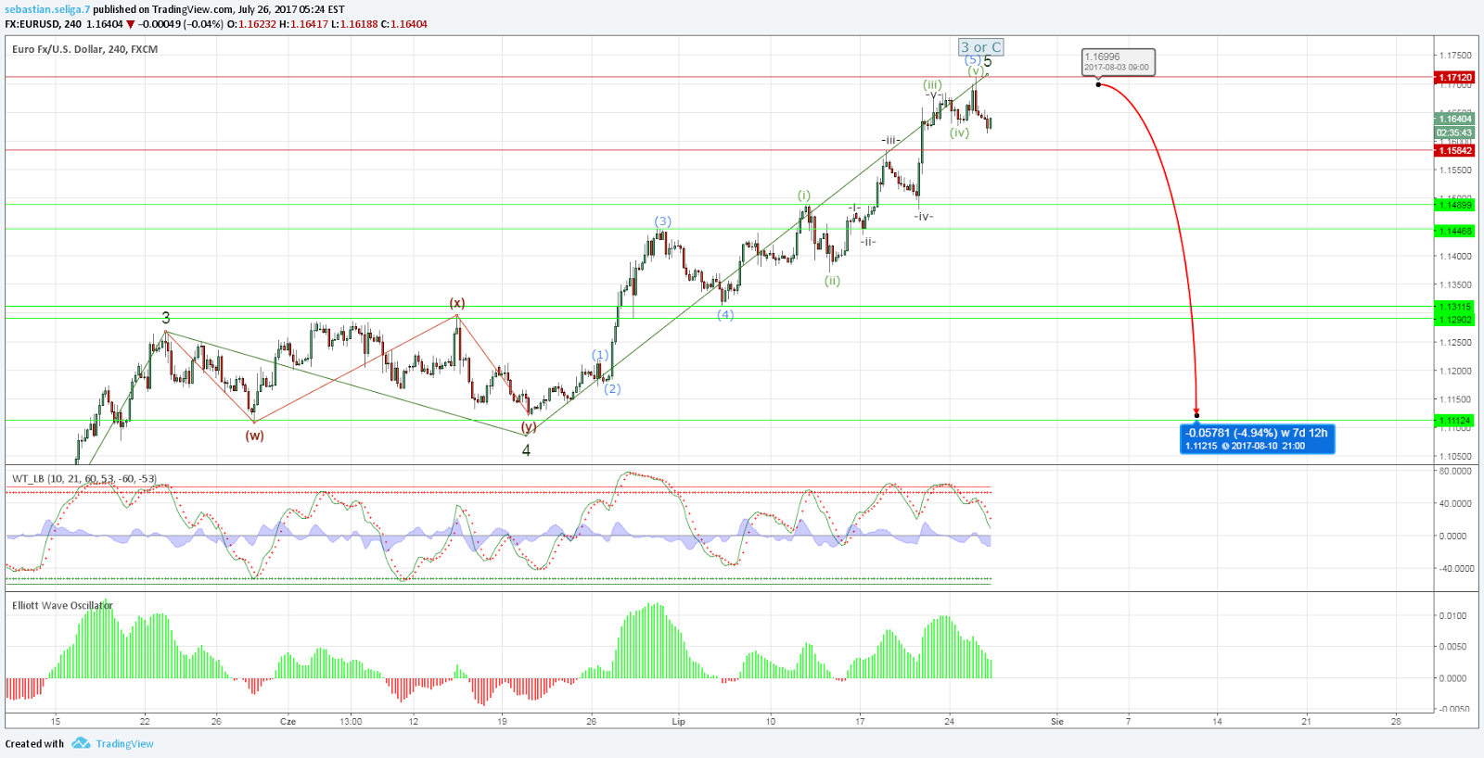Screen dimensions: 1484x758
Task: Click the Elliott Wave Oscillator indicator title
Action: click(x=62, y=605)
